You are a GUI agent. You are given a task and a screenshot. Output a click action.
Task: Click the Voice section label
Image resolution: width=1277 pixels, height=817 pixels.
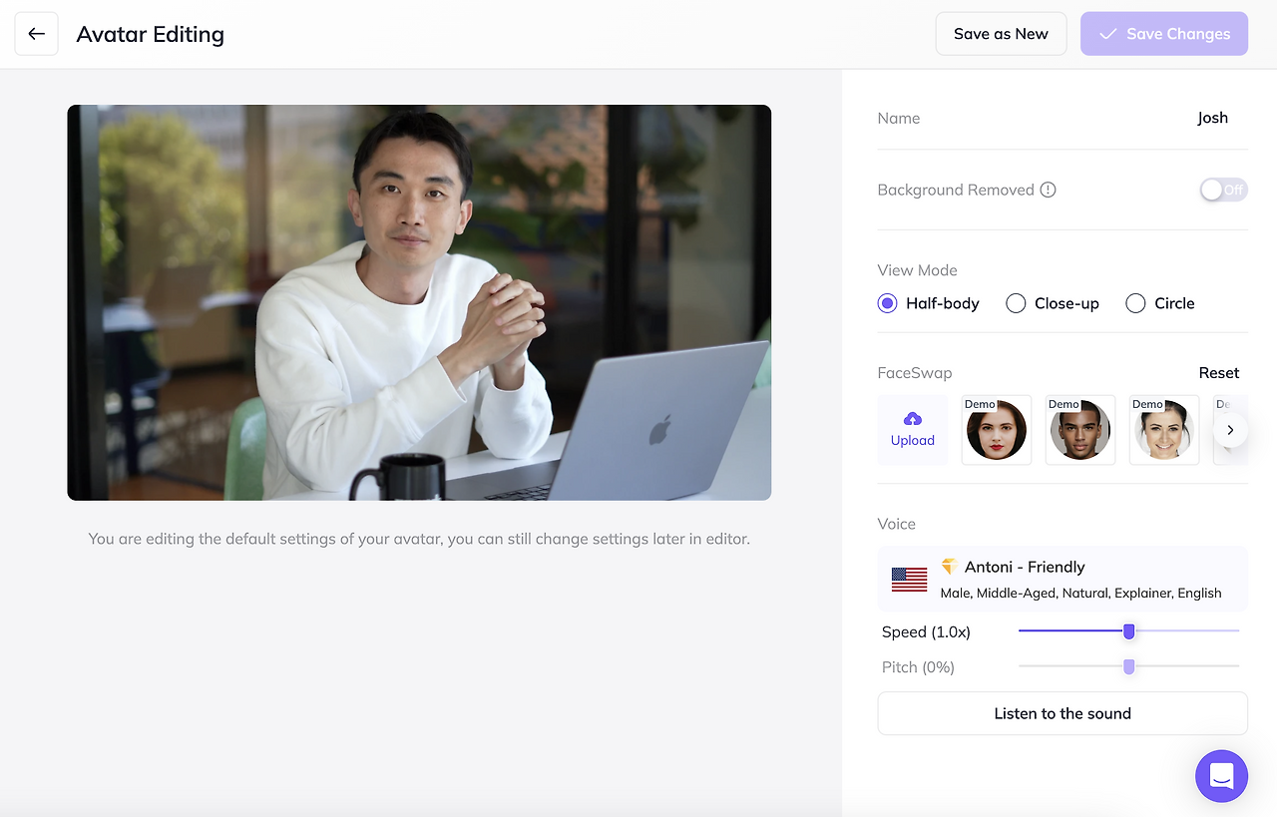[896, 524]
